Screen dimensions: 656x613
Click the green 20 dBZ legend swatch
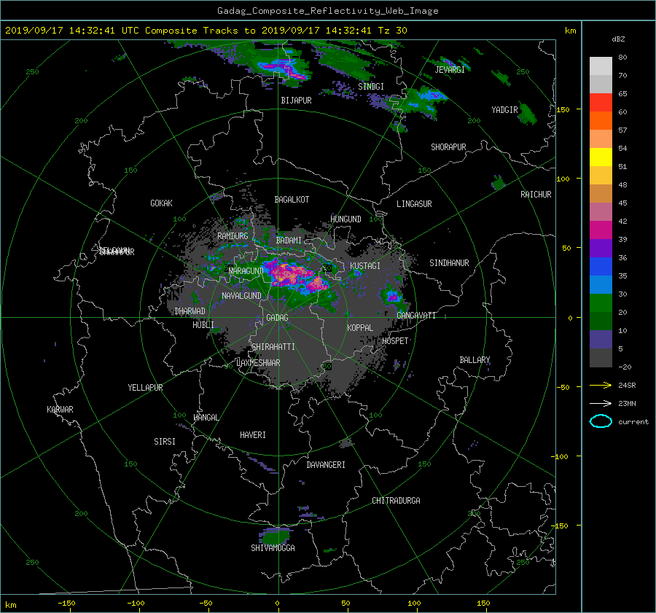pyautogui.click(x=601, y=303)
